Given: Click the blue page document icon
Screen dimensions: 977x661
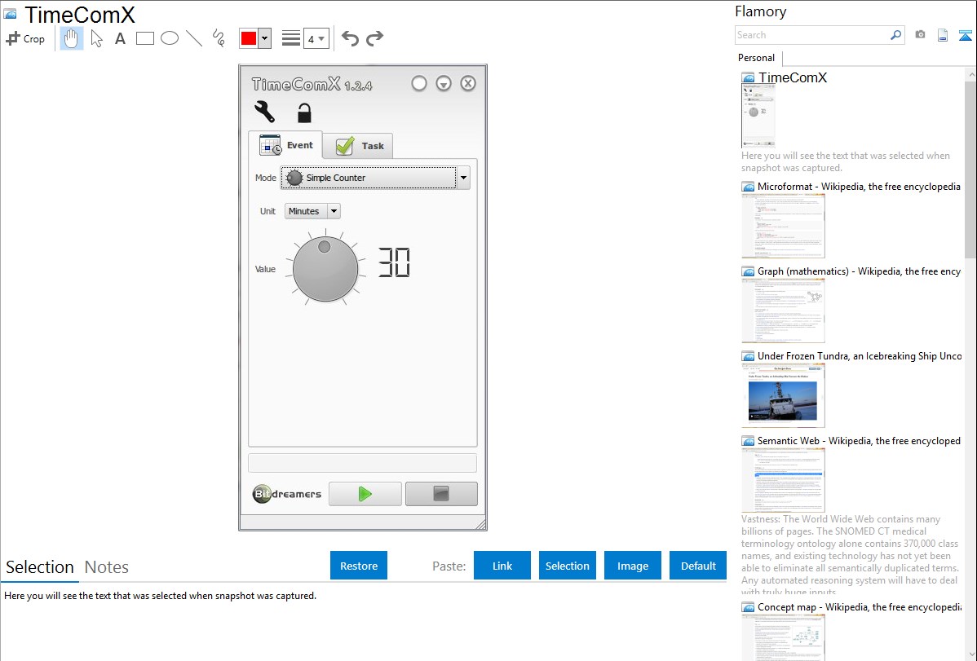Looking at the screenshot, I should click(x=943, y=35).
